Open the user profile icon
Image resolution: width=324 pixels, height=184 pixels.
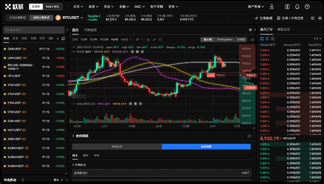(271, 6)
